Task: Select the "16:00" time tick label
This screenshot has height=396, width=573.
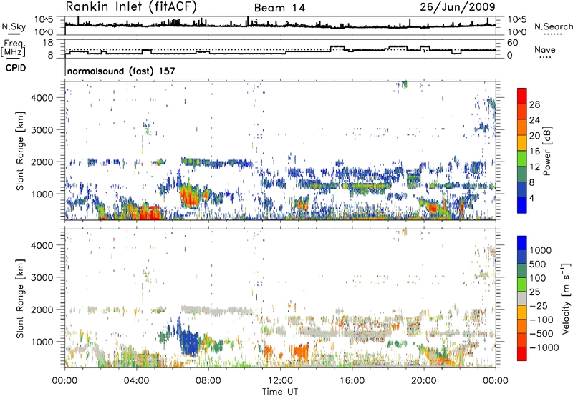Action: 352,381
